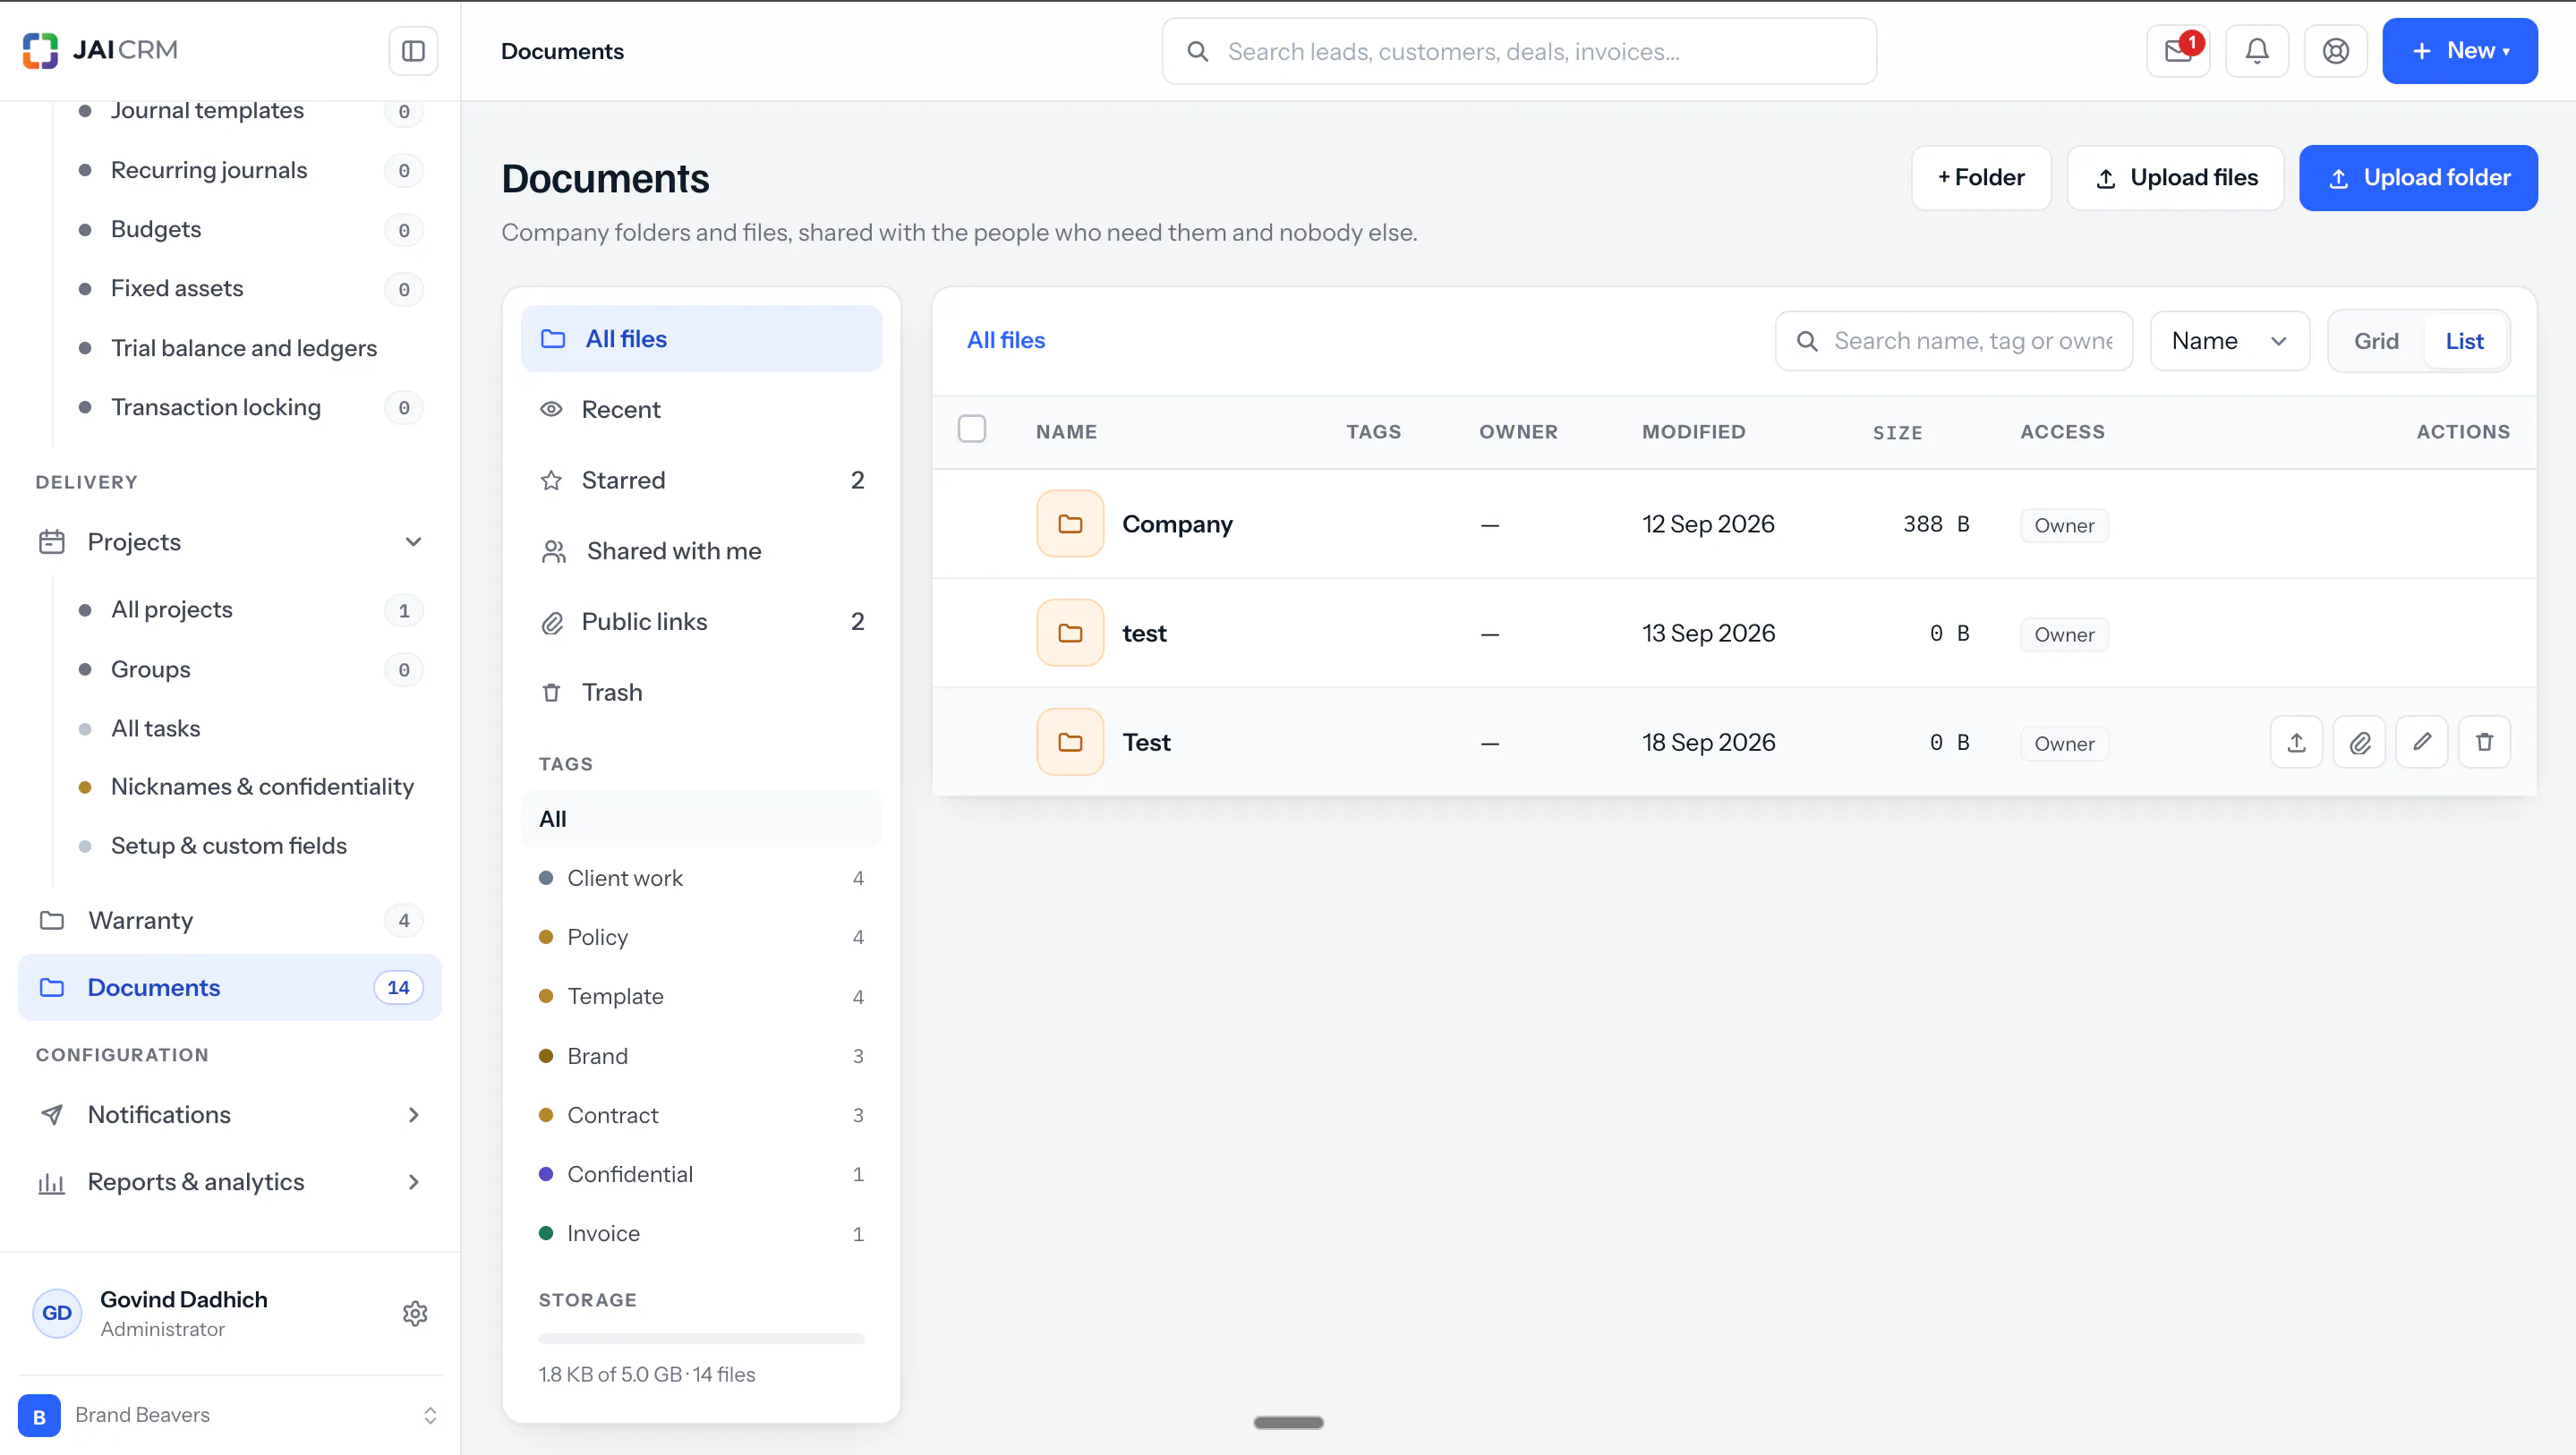This screenshot has width=2576, height=1455.
Task: Switch to Grid view
Action: point(2376,341)
